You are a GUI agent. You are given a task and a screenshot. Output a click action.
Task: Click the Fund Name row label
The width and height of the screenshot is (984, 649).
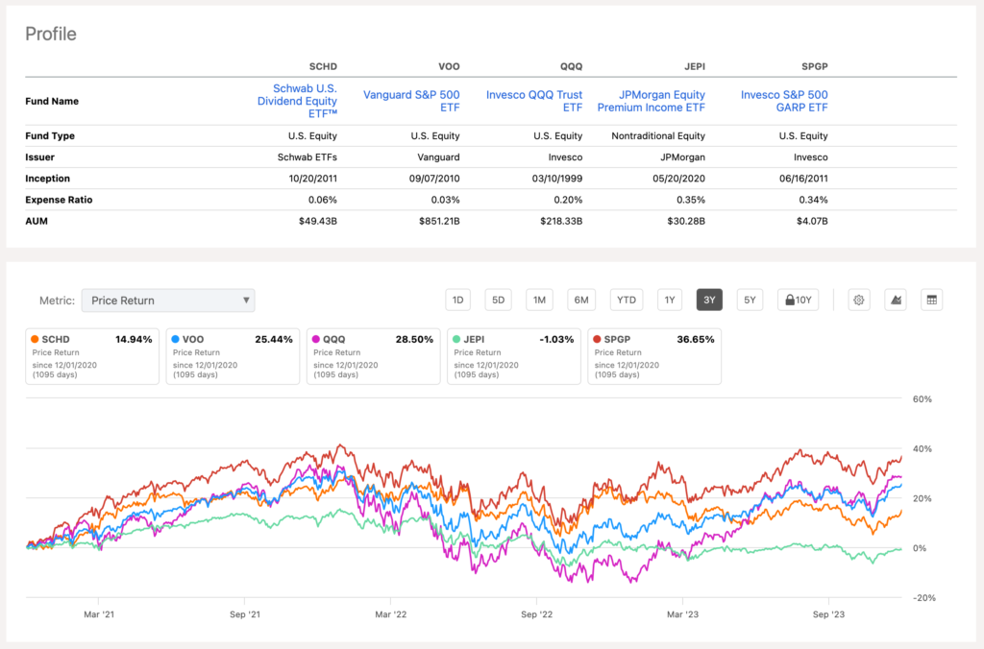point(52,101)
